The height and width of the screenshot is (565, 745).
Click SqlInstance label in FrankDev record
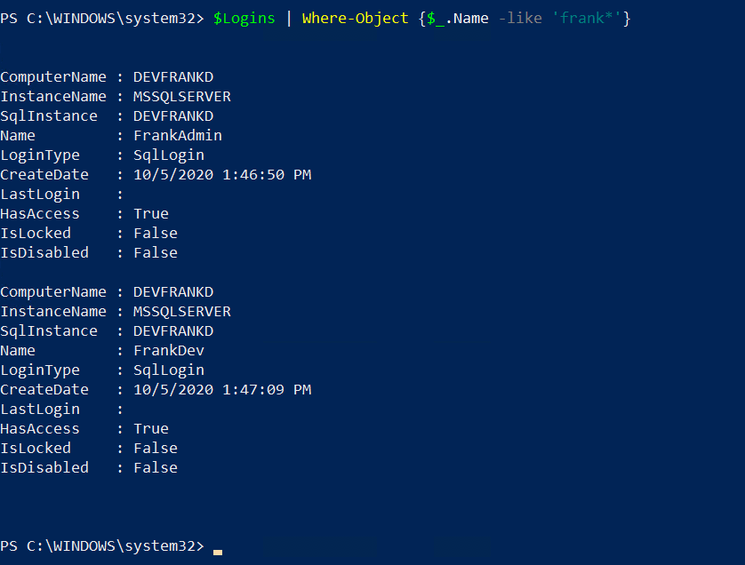[49, 331]
